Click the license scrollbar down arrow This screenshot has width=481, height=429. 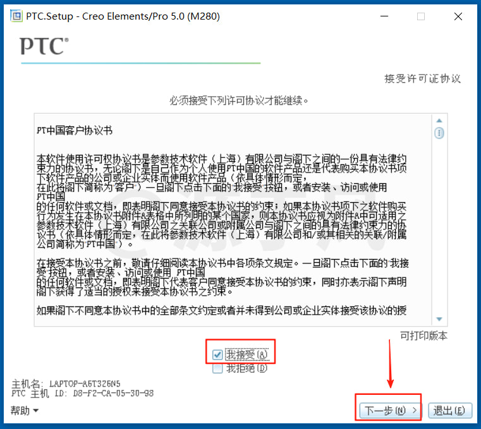pos(439,319)
